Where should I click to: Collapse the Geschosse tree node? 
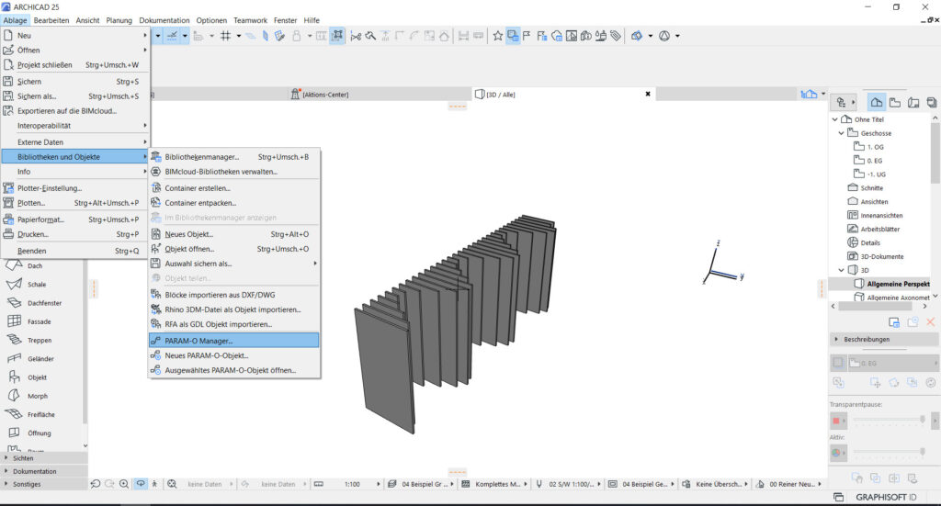pyautogui.click(x=842, y=133)
